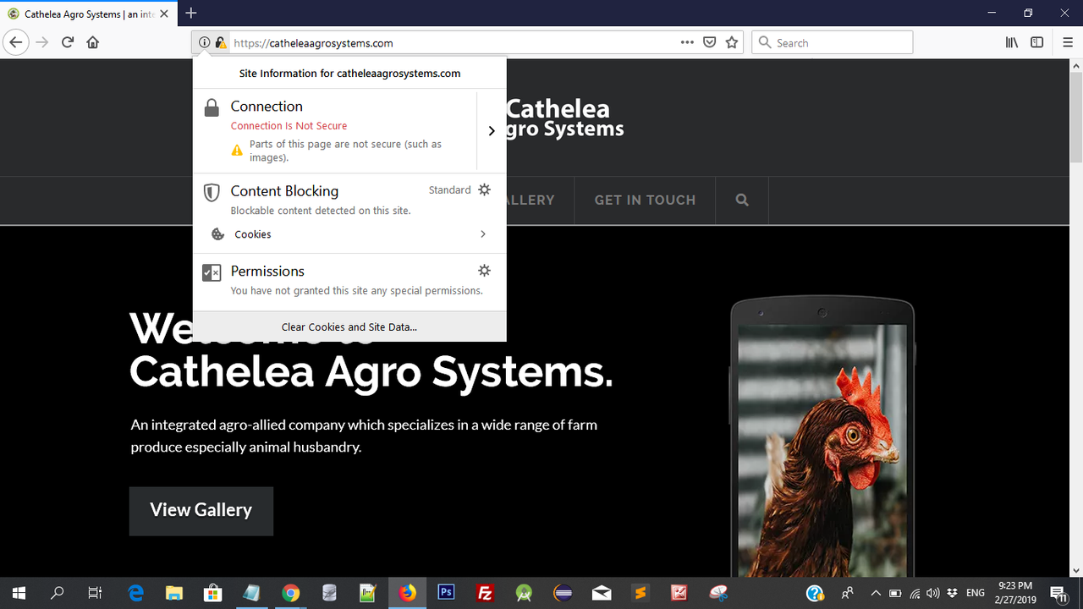
Task: Bookmark this page with the star icon
Action: tap(732, 42)
